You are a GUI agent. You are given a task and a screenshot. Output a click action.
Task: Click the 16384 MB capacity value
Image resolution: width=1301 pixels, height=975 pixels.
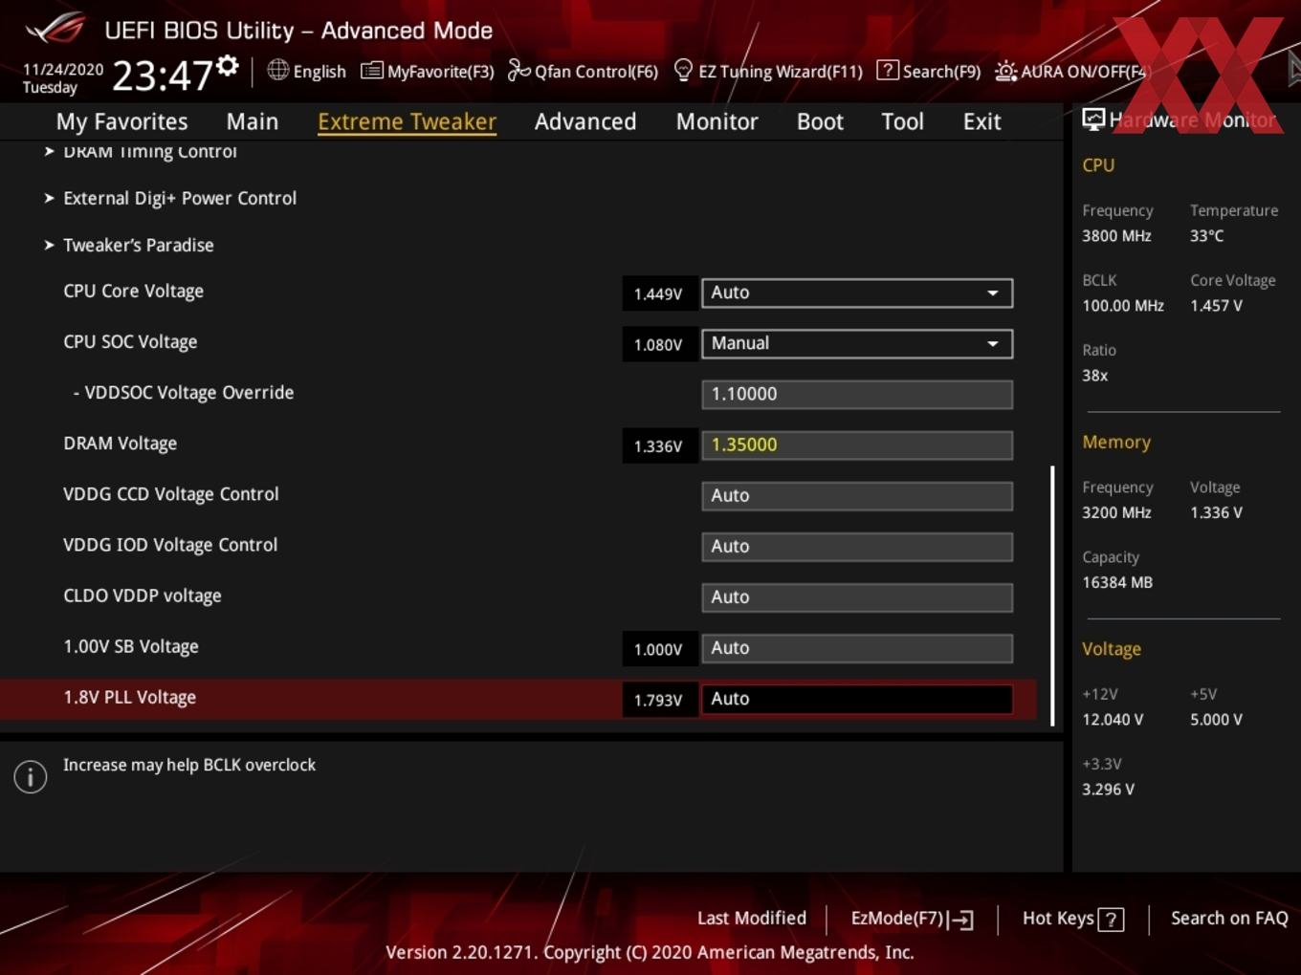point(1116,582)
